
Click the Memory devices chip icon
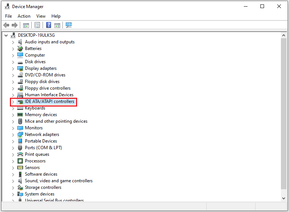[x=20, y=115]
